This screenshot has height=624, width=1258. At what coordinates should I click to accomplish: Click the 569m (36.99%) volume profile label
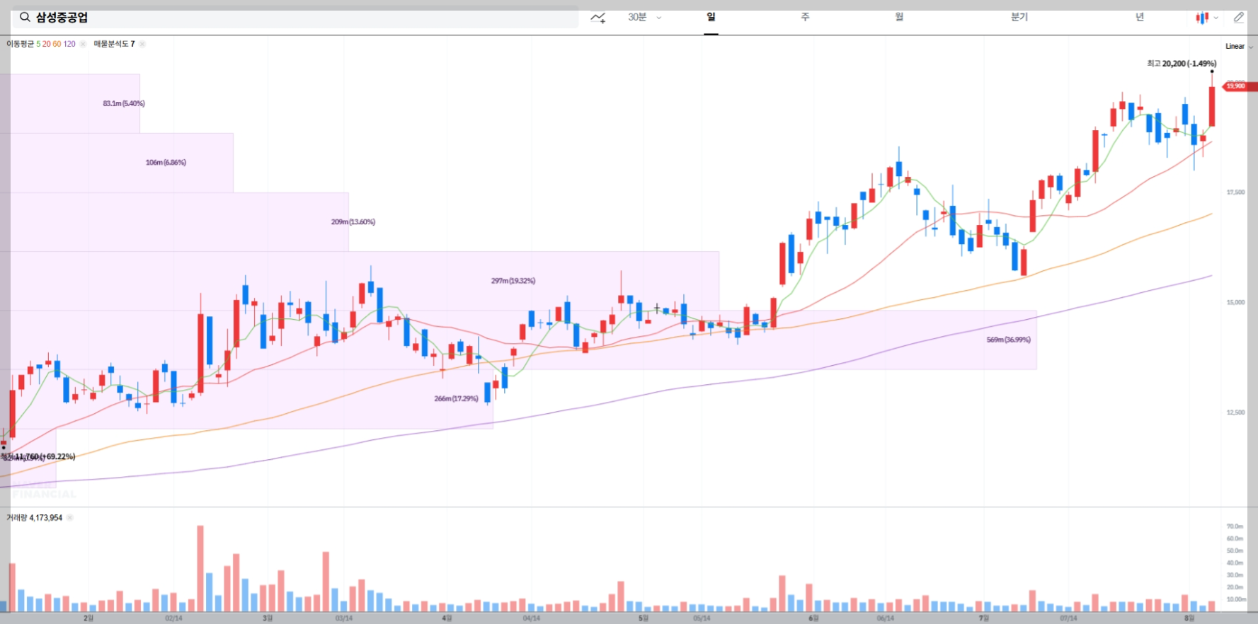coord(1008,340)
